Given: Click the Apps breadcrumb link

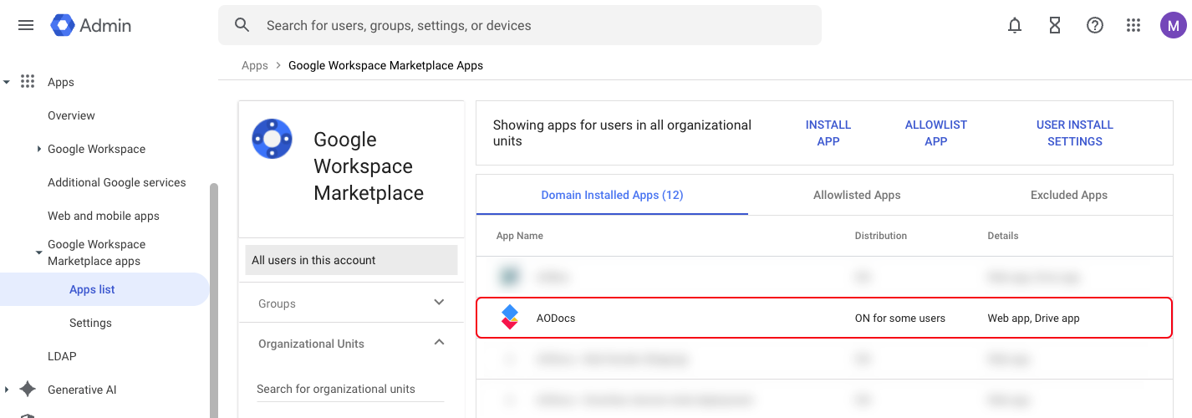Looking at the screenshot, I should pos(255,65).
